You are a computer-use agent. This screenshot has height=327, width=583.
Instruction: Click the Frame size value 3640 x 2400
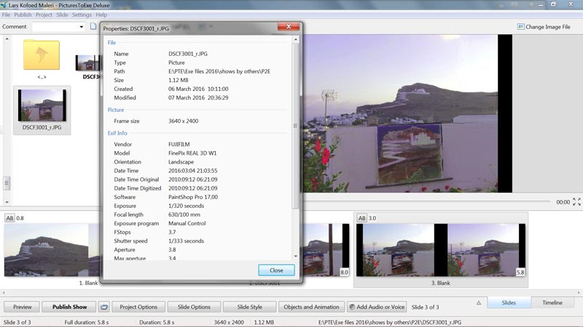(184, 121)
